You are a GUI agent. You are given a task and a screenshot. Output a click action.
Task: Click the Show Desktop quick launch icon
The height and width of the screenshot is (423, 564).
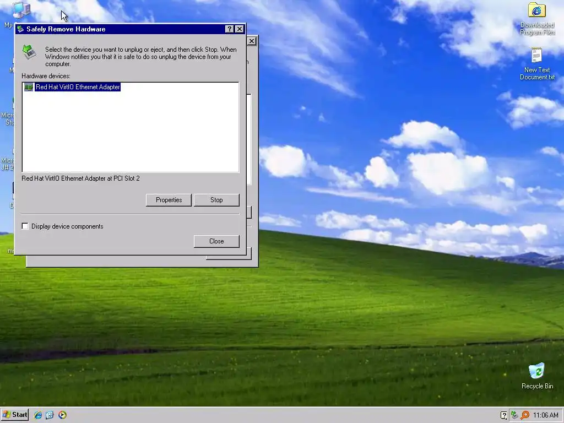coord(50,415)
